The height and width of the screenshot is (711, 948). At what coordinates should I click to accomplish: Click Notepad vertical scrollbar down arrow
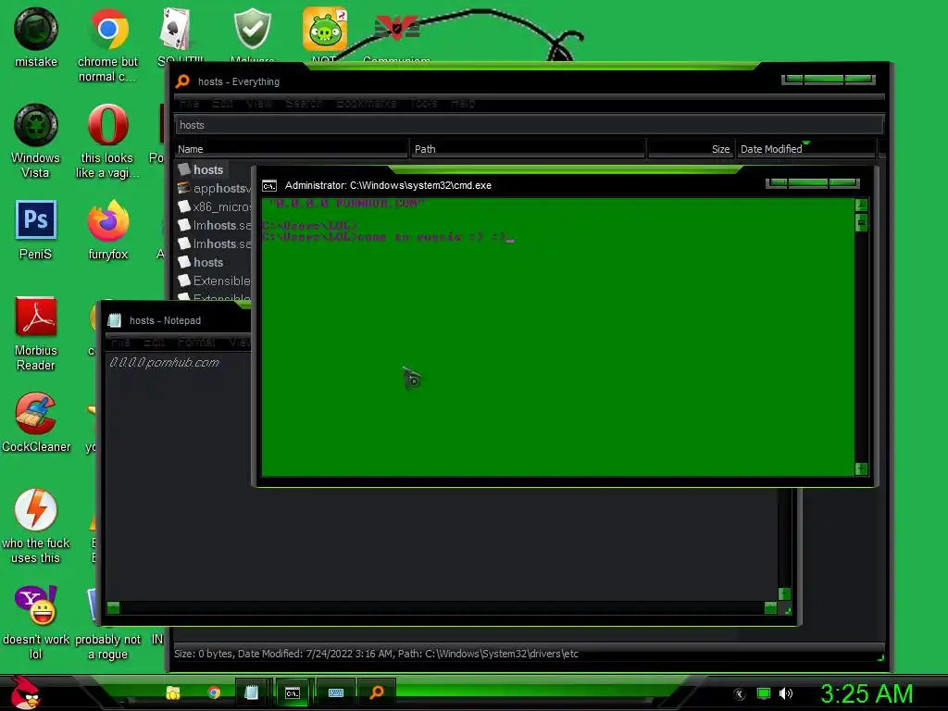[x=784, y=593]
